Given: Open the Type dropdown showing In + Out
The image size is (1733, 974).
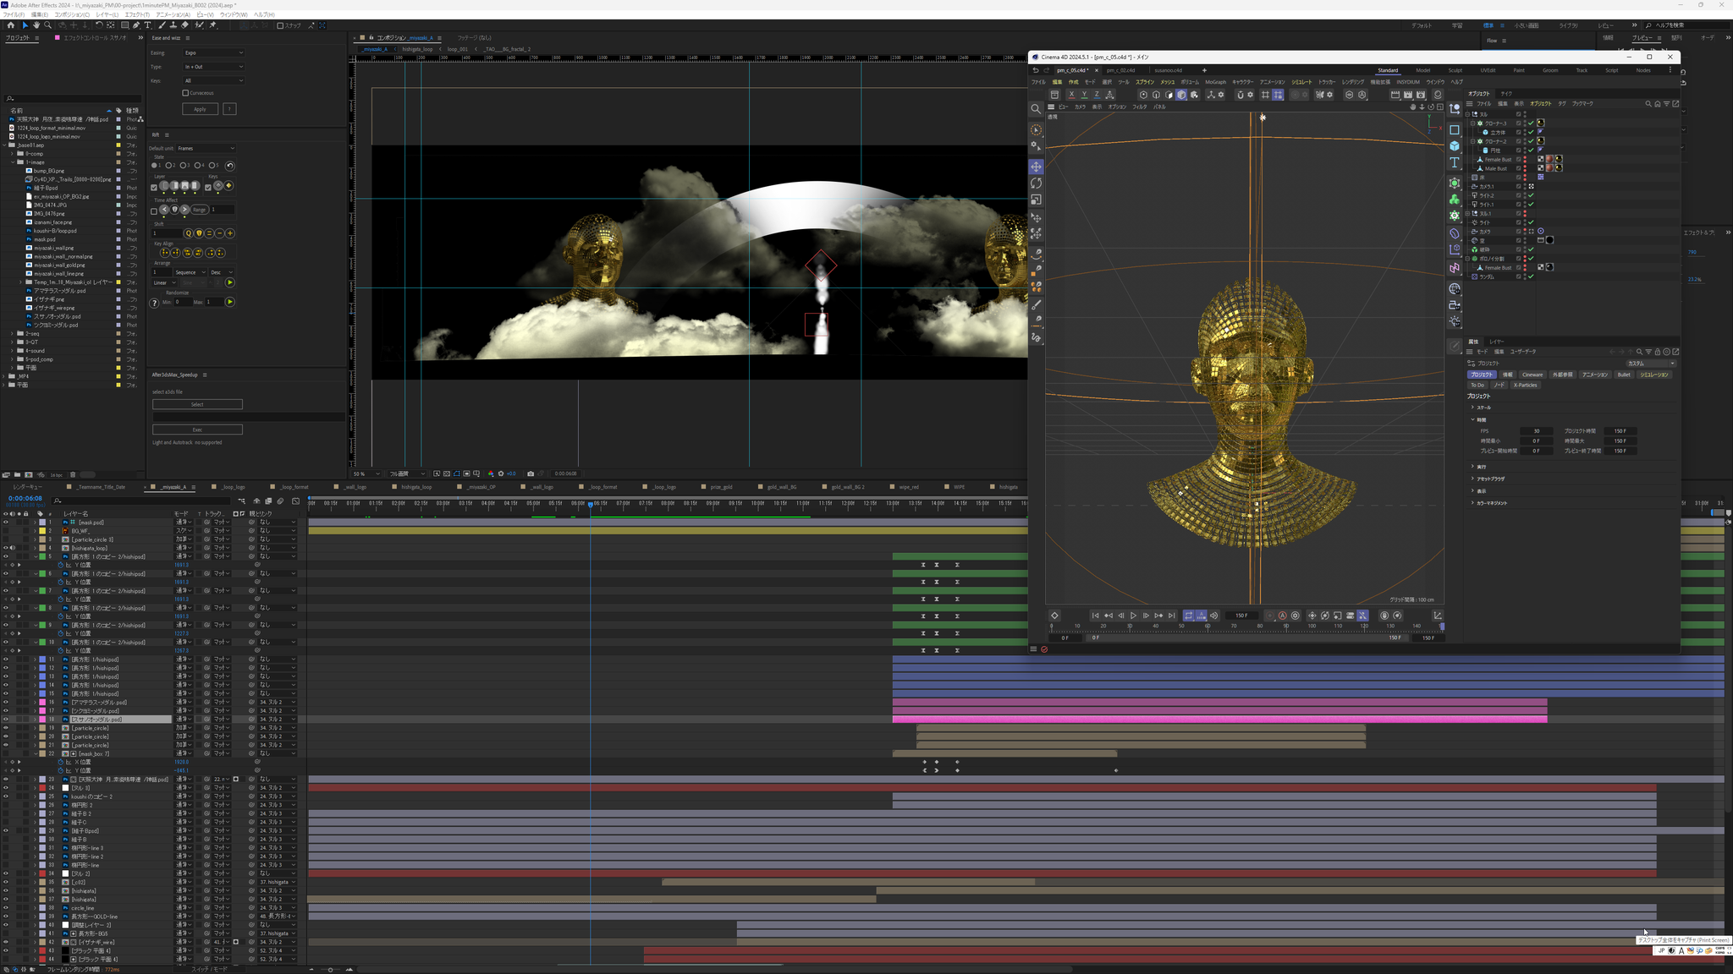Looking at the screenshot, I should click(213, 67).
